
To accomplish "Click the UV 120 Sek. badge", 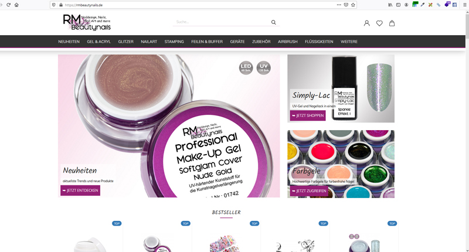I will pyautogui.click(x=263, y=68).
